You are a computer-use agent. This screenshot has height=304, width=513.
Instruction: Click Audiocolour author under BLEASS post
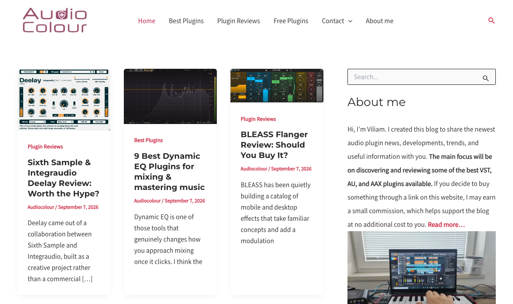coord(254,168)
